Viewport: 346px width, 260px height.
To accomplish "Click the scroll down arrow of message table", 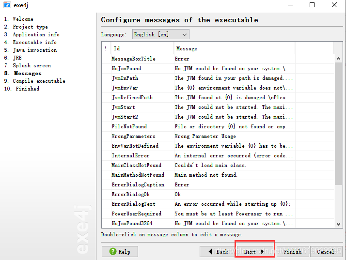I will [338, 224].
